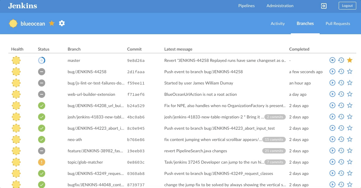Open pipeline settings gear next to blueocean
The height and width of the screenshot is (188, 361).
click(x=62, y=23)
